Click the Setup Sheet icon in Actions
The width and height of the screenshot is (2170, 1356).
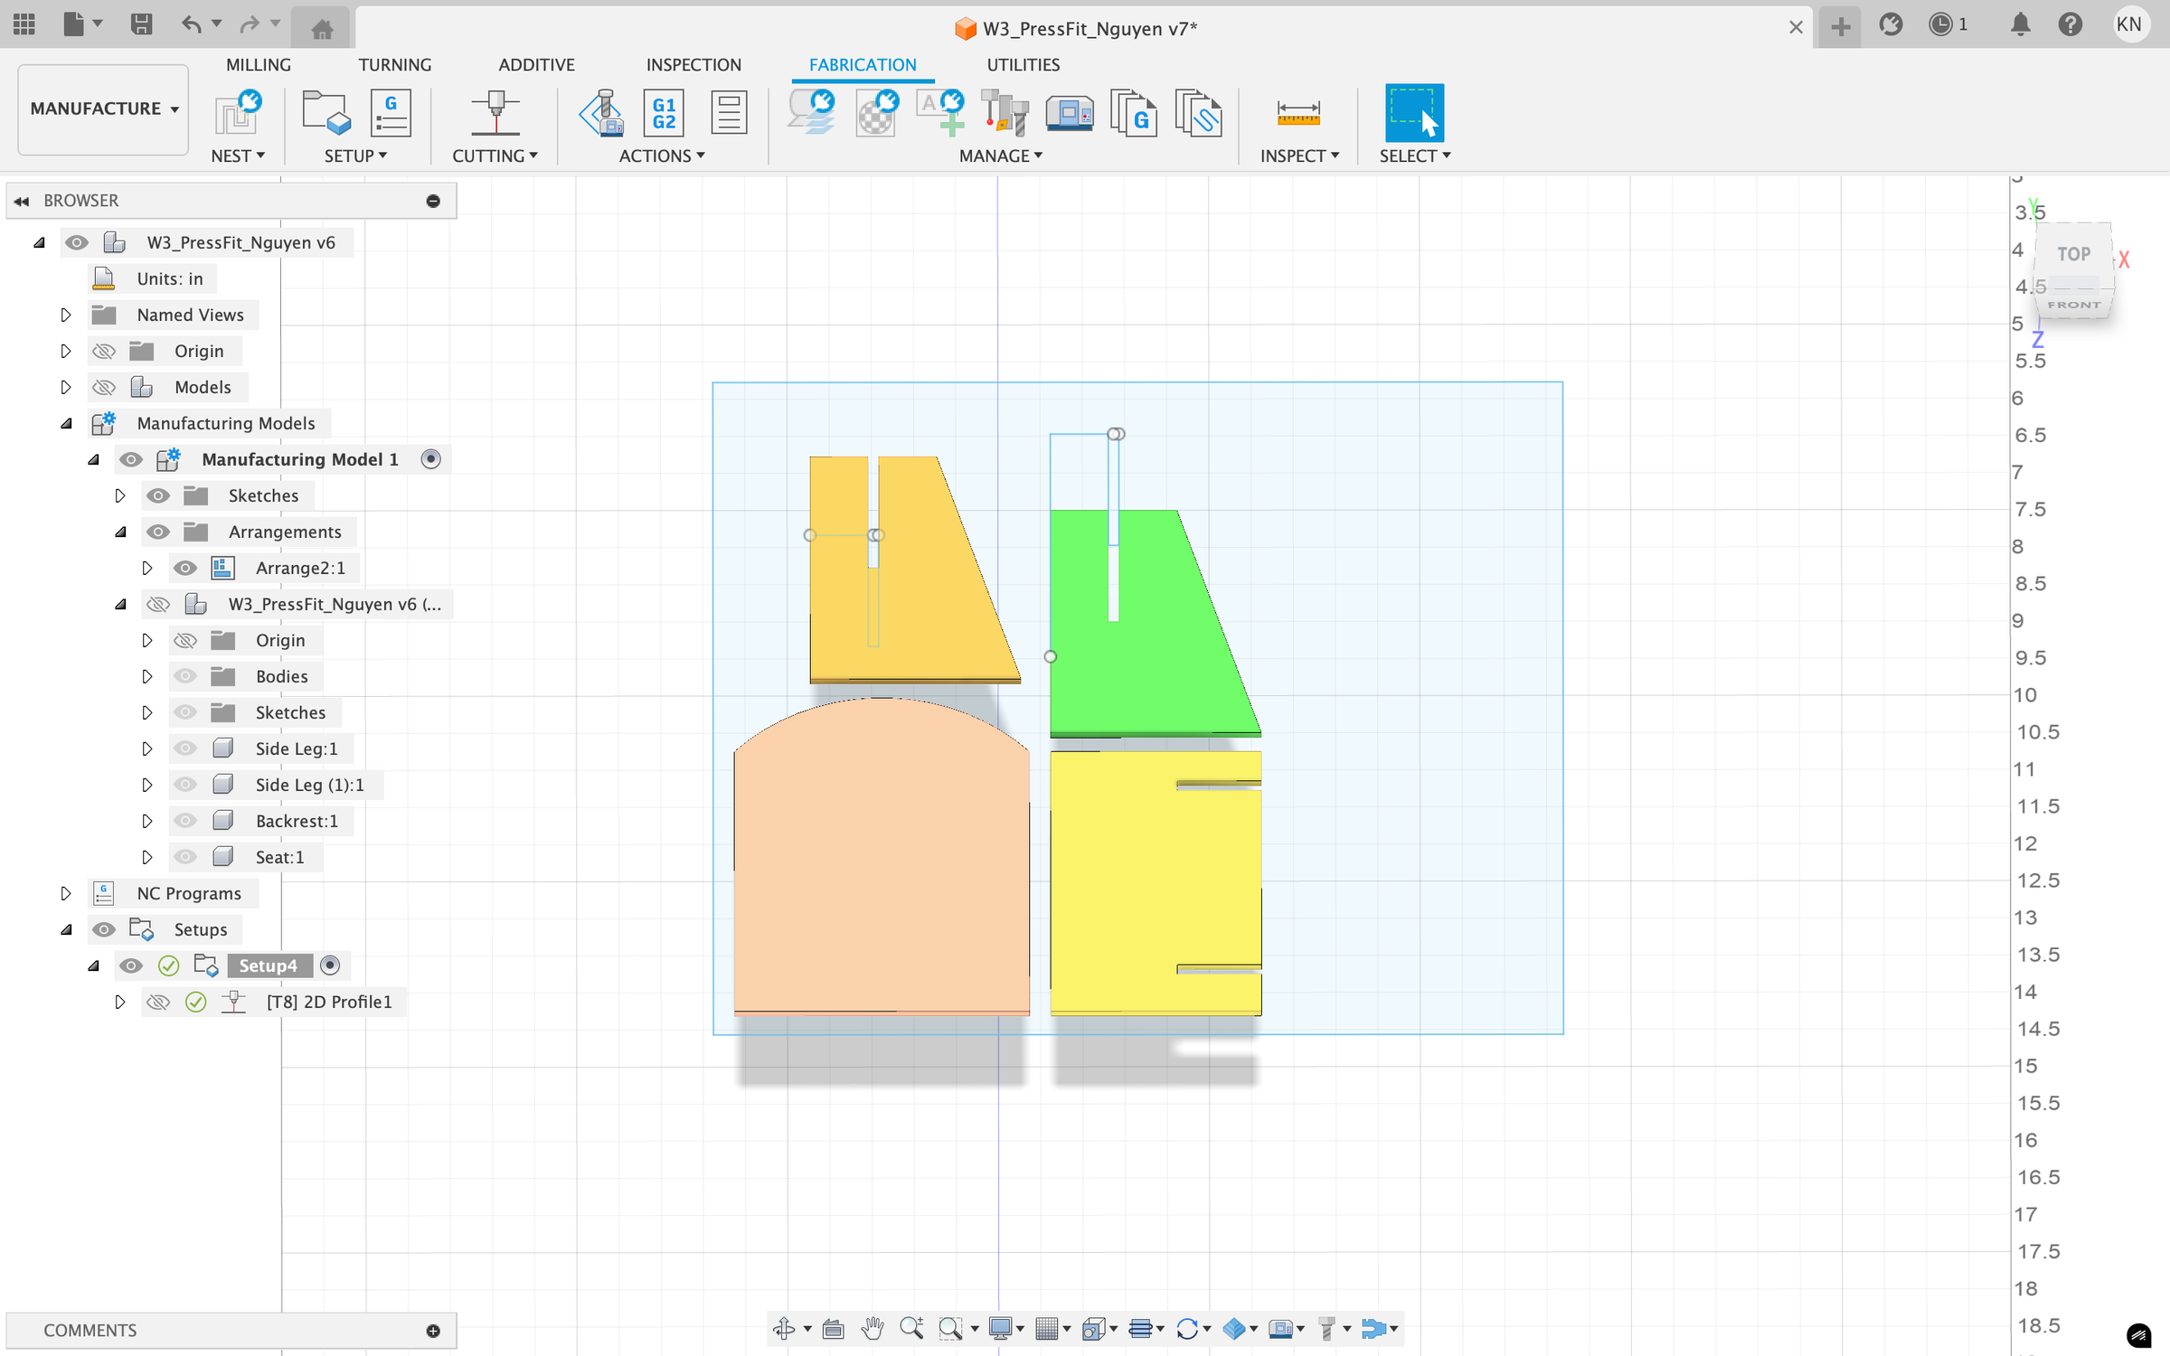click(x=728, y=113)
